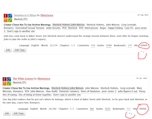Click the 20004 hits value
The image size is (152, 119).
click(x=144, y=45)
